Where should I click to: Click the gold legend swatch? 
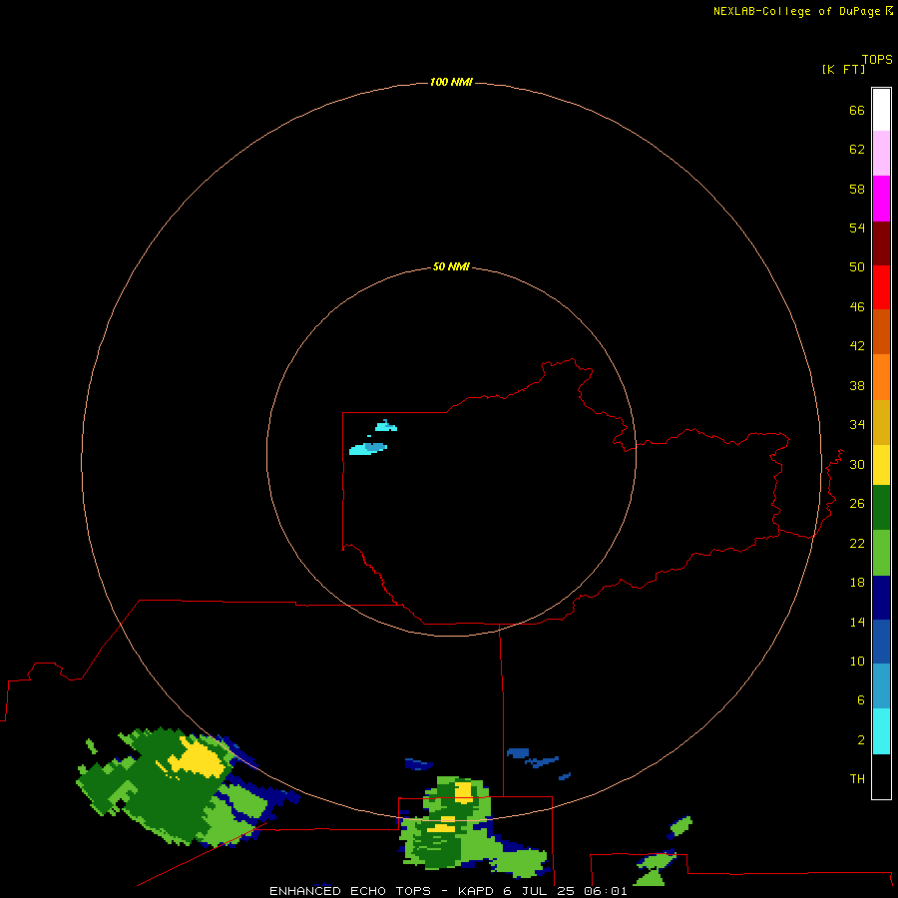pyautogui.click(x=881, y=422)
